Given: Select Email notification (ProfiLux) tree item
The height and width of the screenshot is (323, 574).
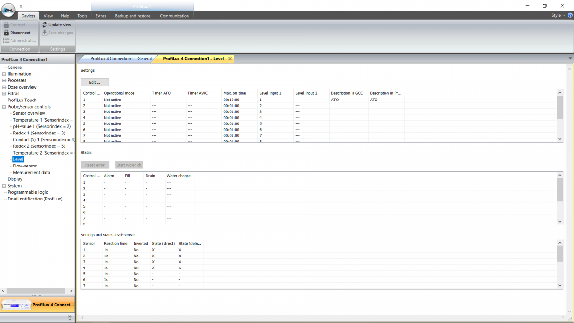Looking at the screenshot, I should (35, 199).
